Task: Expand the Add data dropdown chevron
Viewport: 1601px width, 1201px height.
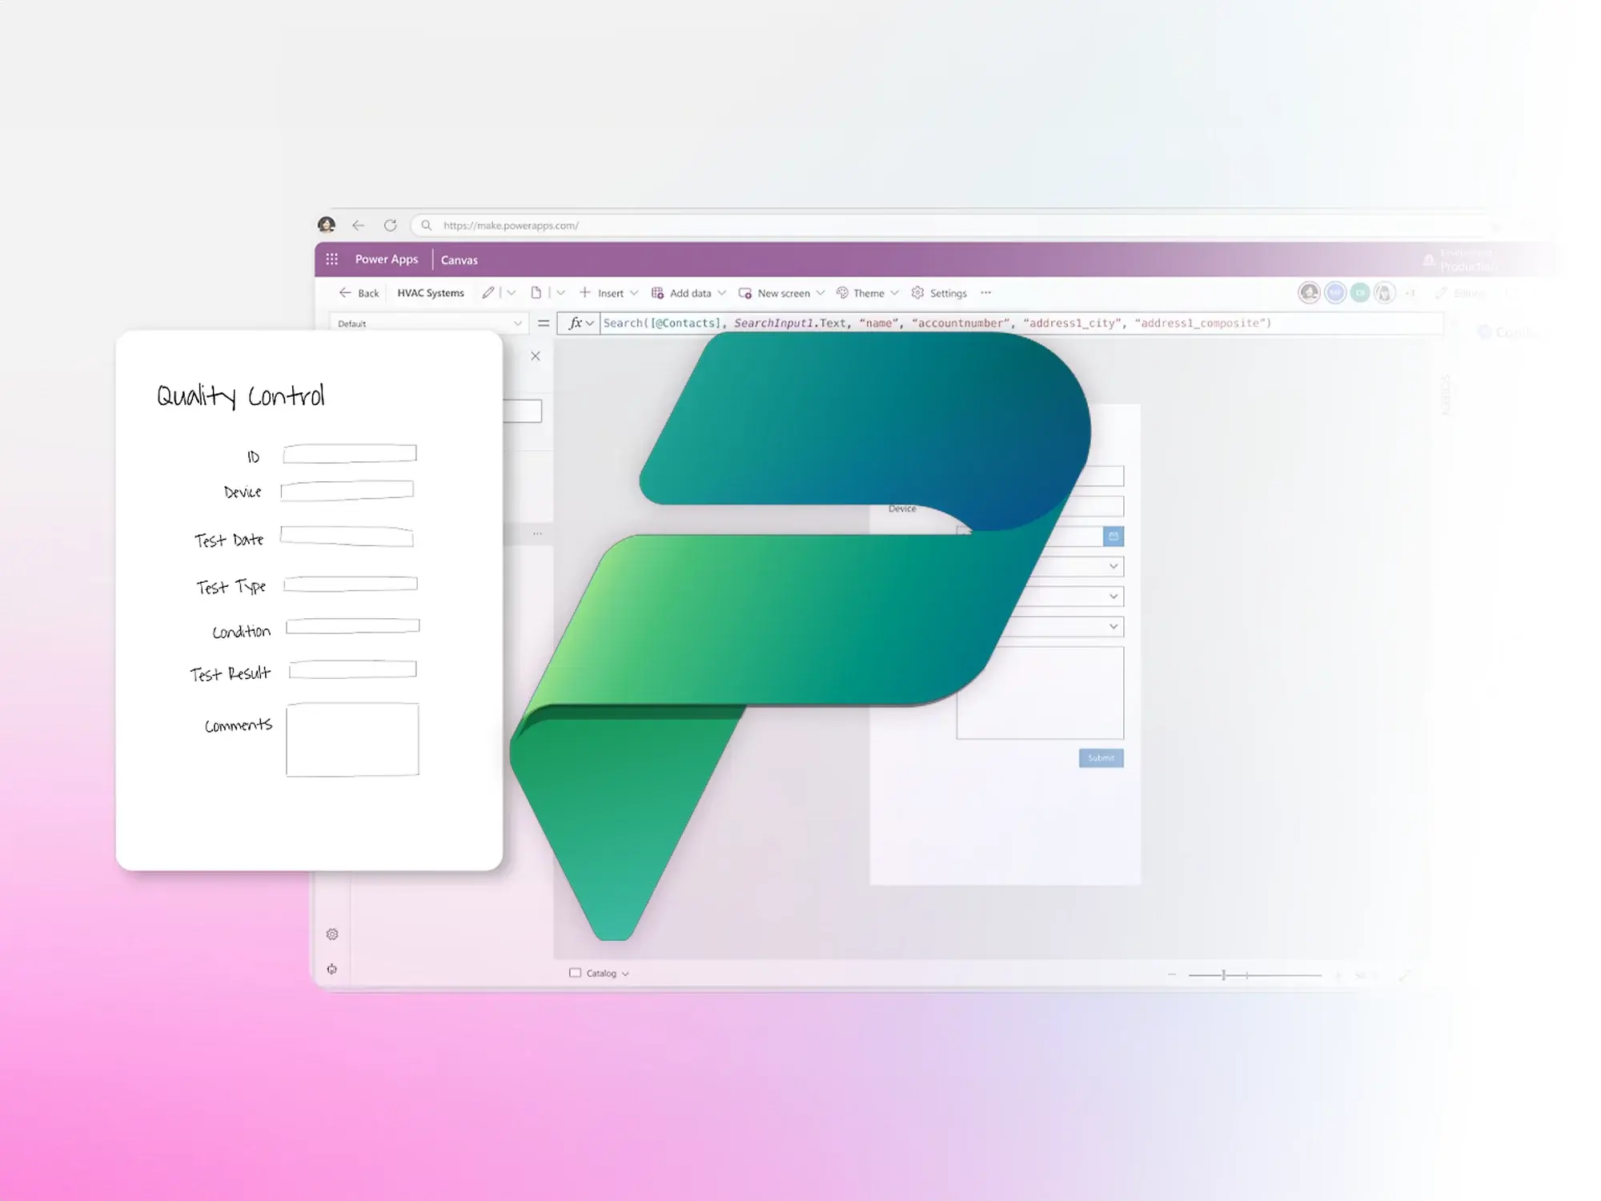Action: coord(721,293)
